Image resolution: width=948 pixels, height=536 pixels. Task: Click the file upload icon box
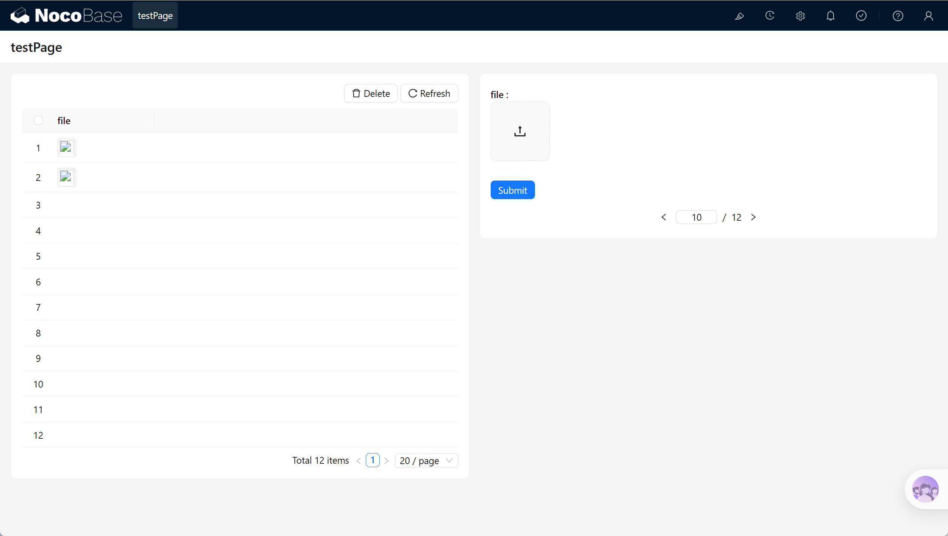click(x=520, y=131)
